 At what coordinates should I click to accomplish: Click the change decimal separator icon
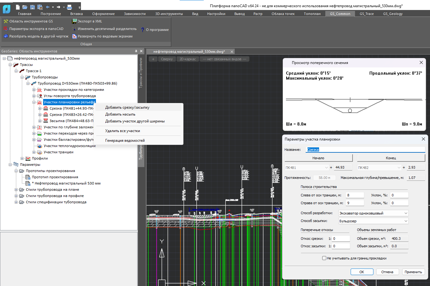pos(74,29)
